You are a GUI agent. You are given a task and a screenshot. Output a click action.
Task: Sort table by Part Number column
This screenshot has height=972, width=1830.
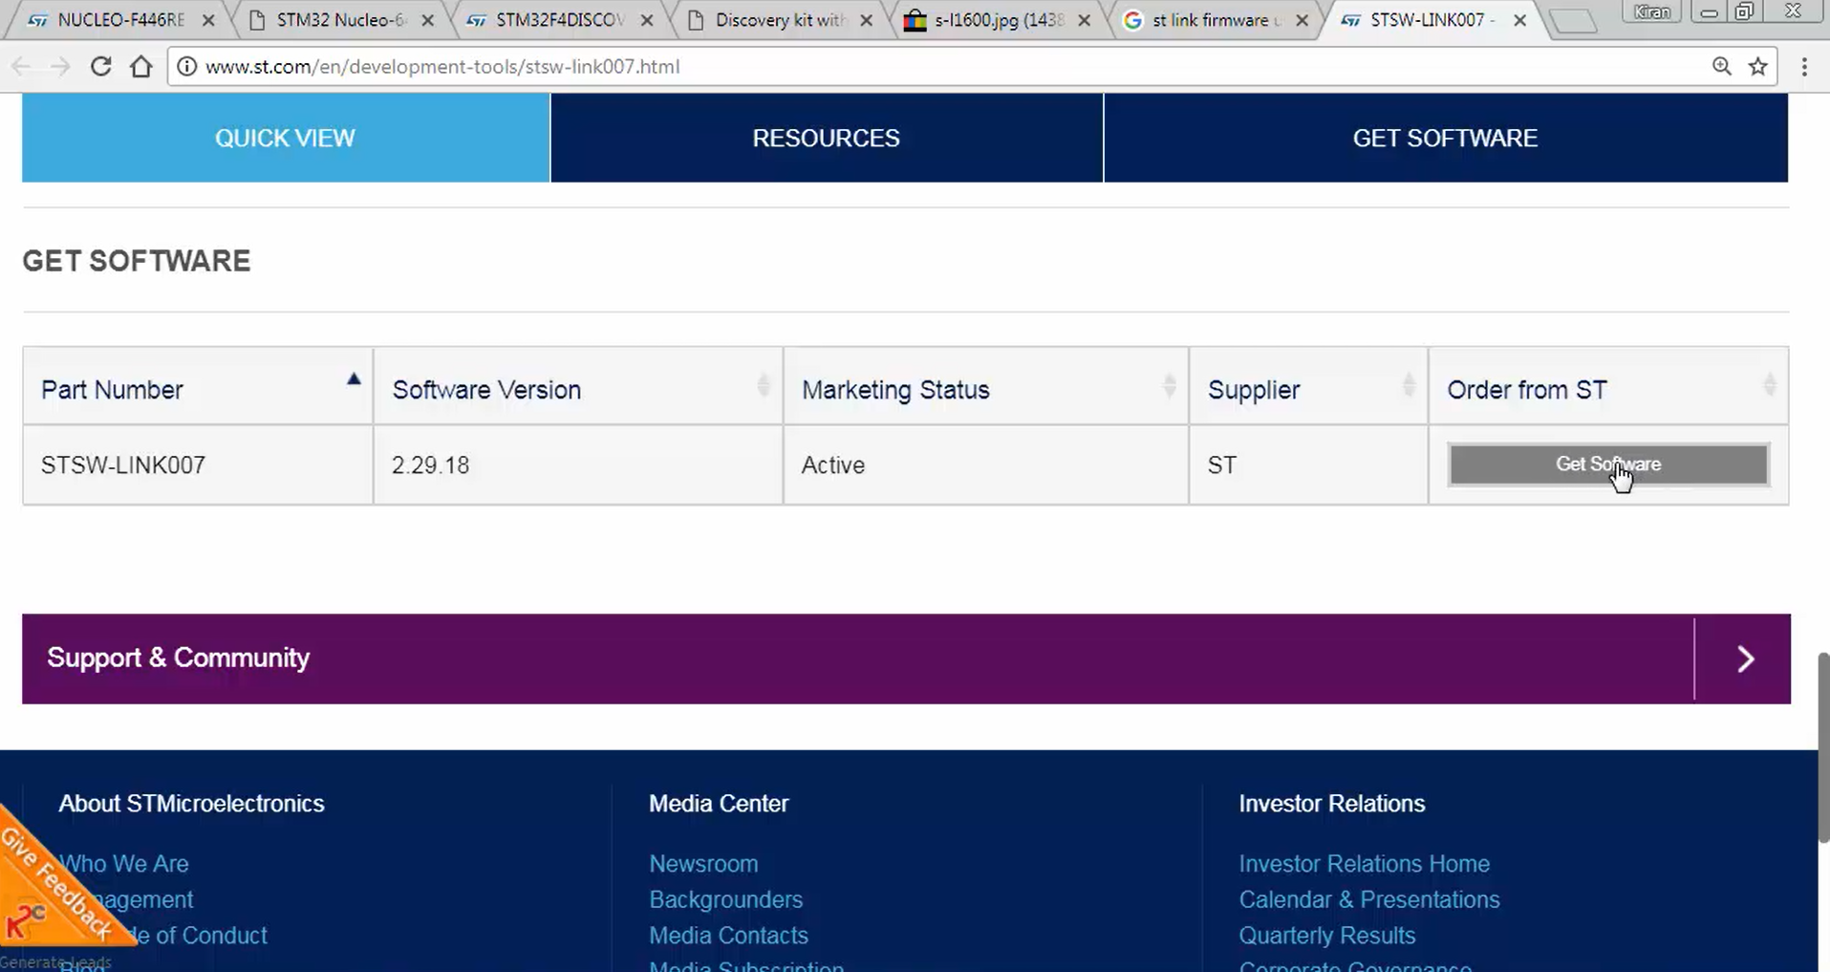198,386
